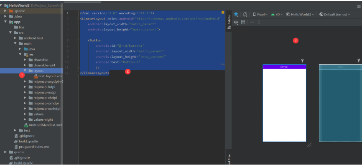Click the show blueprint rows icon
The image size is (362, 165).
click(x=243, y=22)
